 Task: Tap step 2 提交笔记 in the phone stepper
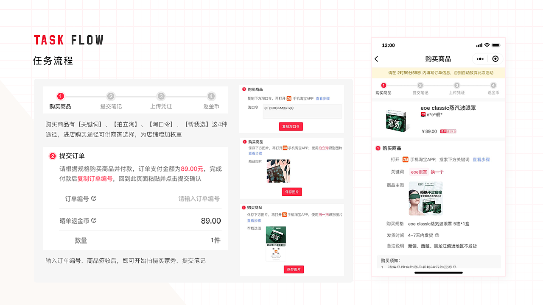pyautogui.click(x=420, y=89)
